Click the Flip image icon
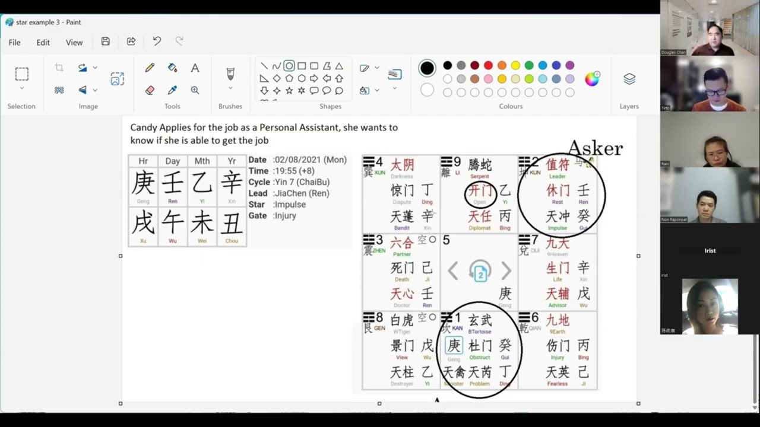This screenshot has height=427, width=760. pos(83,90)
